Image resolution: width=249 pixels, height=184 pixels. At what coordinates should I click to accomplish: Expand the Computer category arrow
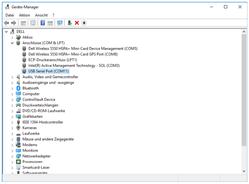(x=12, y=94)
